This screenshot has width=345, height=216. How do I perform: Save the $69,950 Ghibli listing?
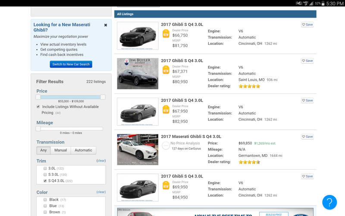(307, 176)
